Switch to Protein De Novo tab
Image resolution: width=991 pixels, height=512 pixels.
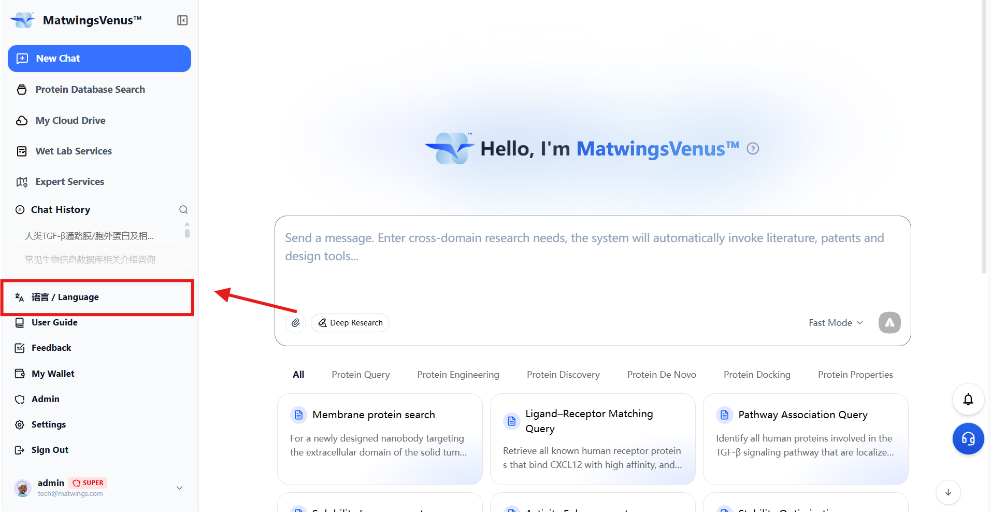[x=662, y=375]
